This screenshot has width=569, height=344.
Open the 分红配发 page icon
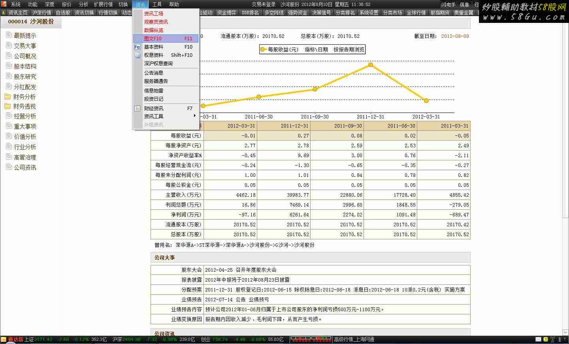click(9, 86)
